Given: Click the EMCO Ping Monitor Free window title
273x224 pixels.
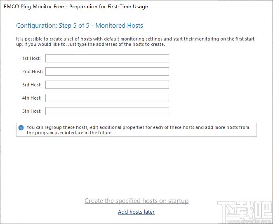Looking at the screenshot, I should coord(76,7).
